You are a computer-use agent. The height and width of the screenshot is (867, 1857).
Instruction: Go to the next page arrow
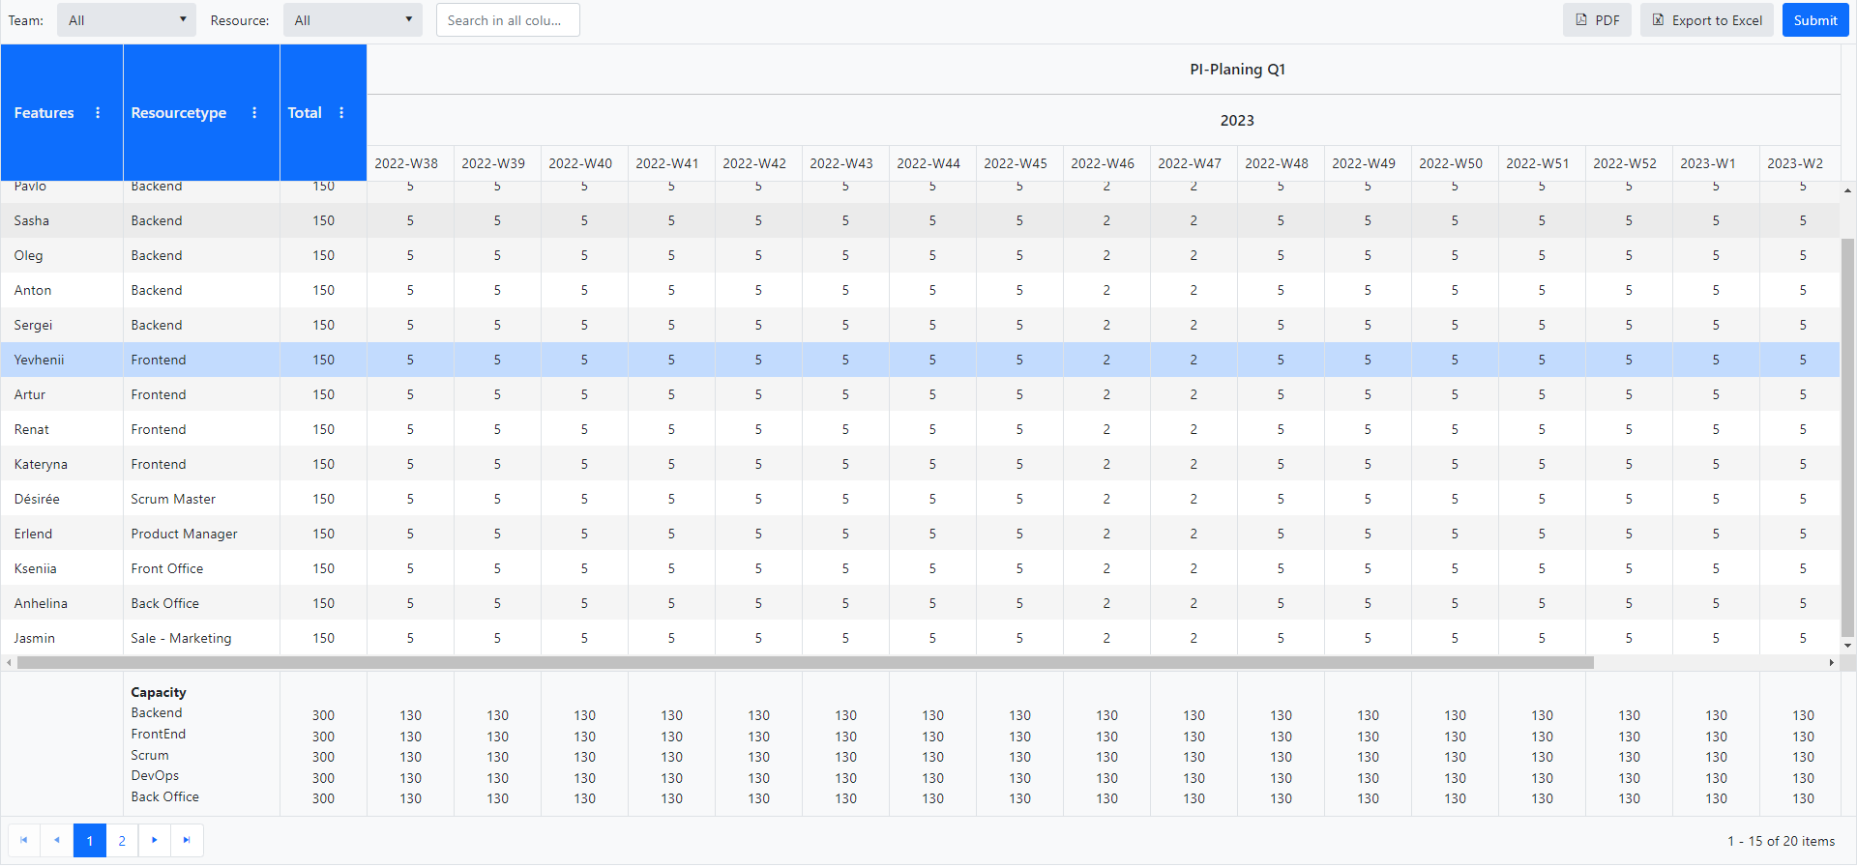[x=155, y=840]
